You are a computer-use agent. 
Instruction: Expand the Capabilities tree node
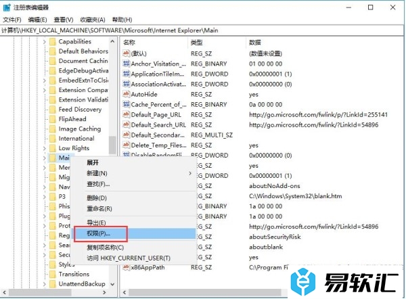(44, 42)
